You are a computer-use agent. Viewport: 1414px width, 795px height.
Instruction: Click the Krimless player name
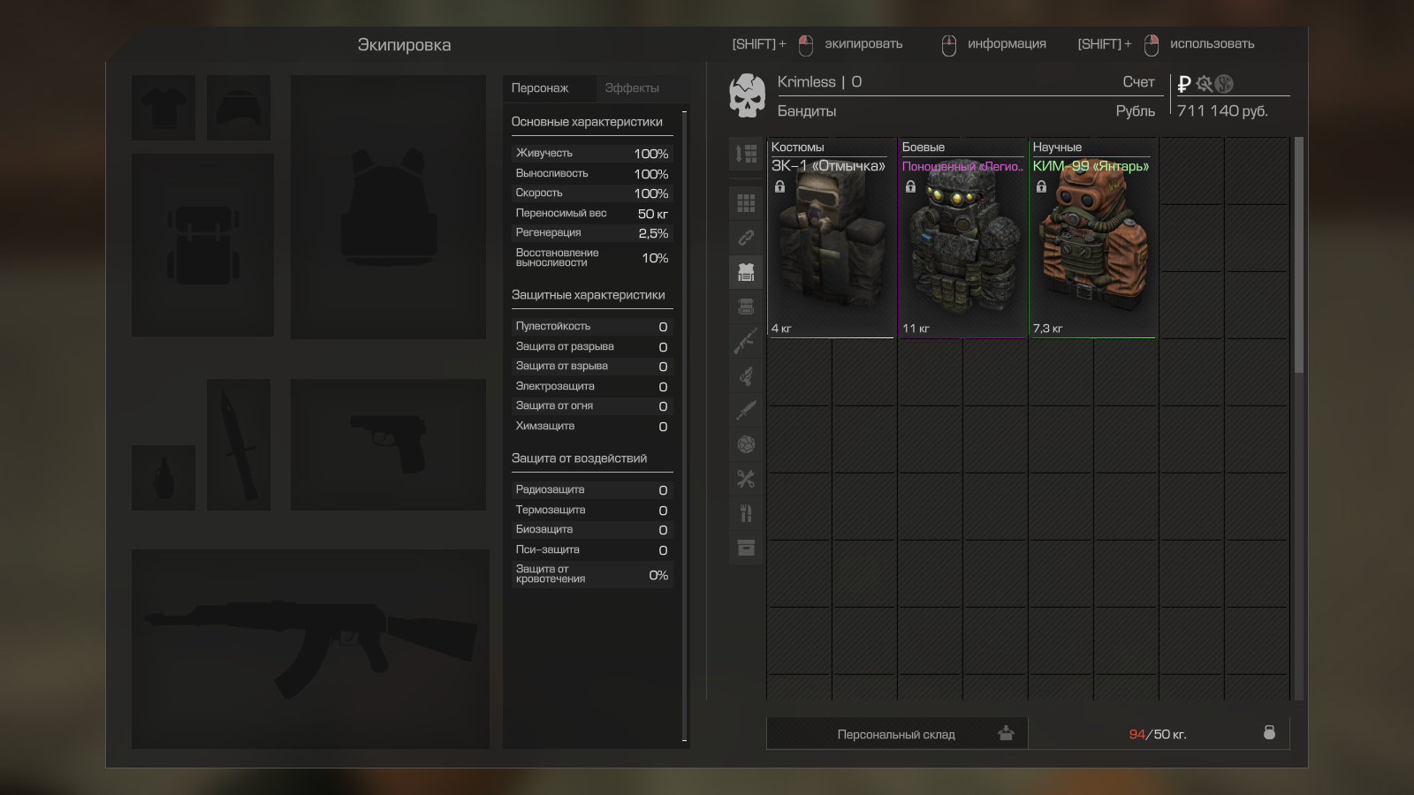click(806, 82)
